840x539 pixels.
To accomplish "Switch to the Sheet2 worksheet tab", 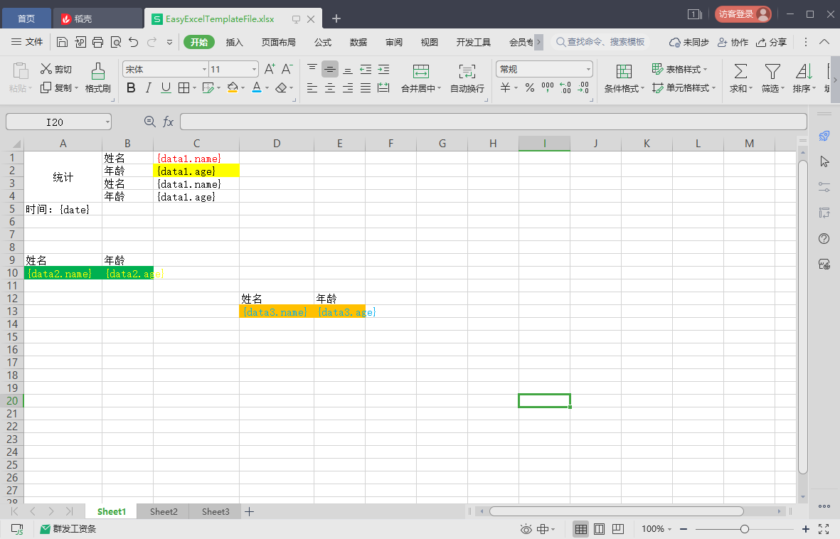I will coord(163,511).
